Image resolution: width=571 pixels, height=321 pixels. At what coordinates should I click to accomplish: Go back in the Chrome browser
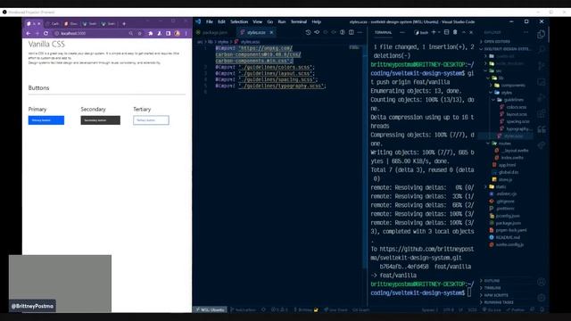[x=29, y=34]
